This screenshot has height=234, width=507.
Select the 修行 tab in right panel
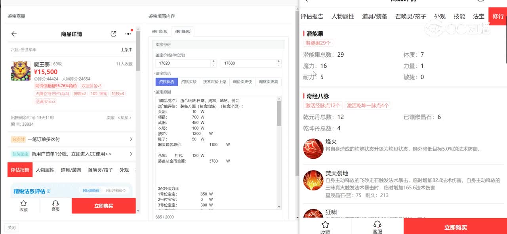[x=497, y=16]
